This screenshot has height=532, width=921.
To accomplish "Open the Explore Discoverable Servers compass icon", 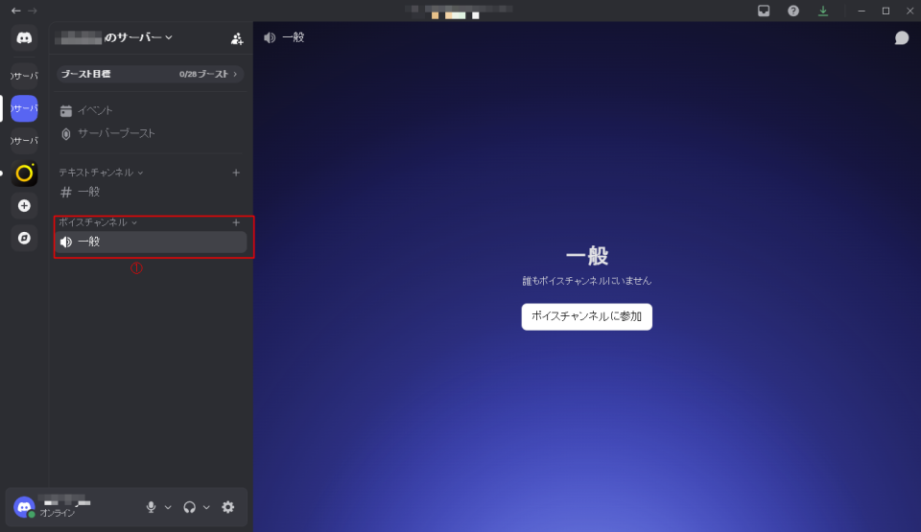I will (24, 238).
